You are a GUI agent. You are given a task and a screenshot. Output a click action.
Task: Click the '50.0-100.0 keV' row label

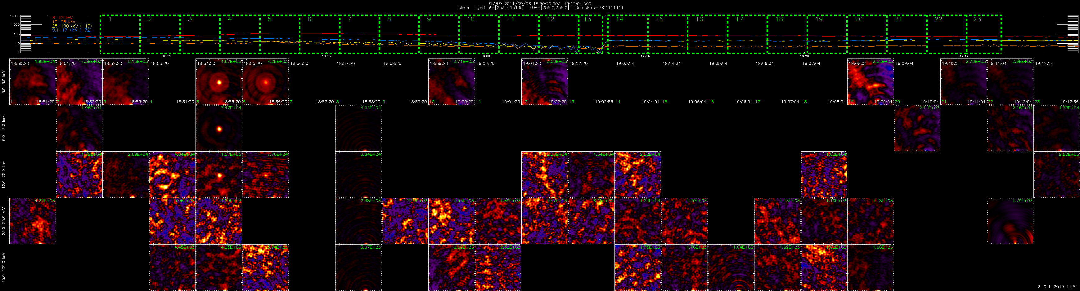tap(4, 267)
